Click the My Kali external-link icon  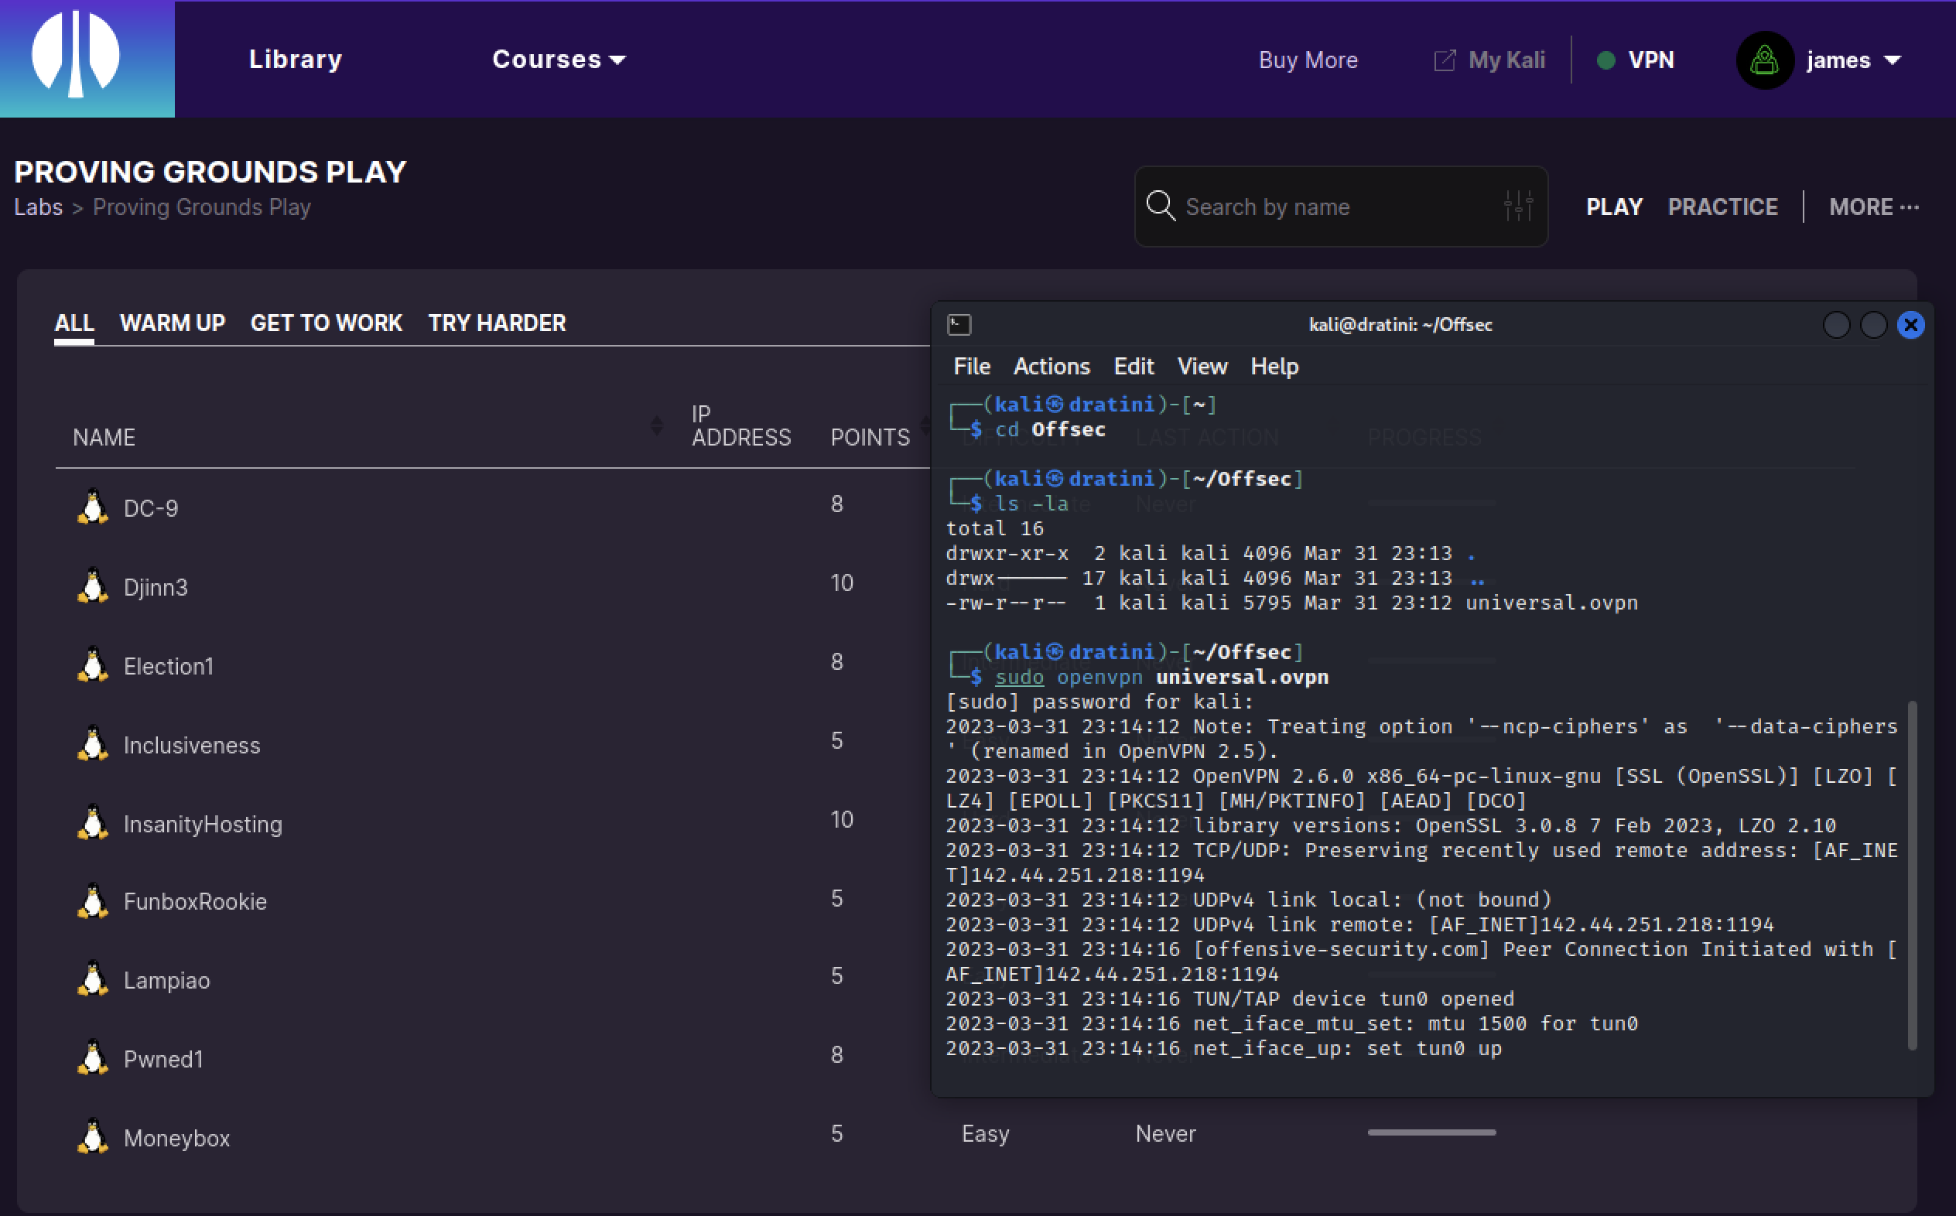pos(1445,60)
